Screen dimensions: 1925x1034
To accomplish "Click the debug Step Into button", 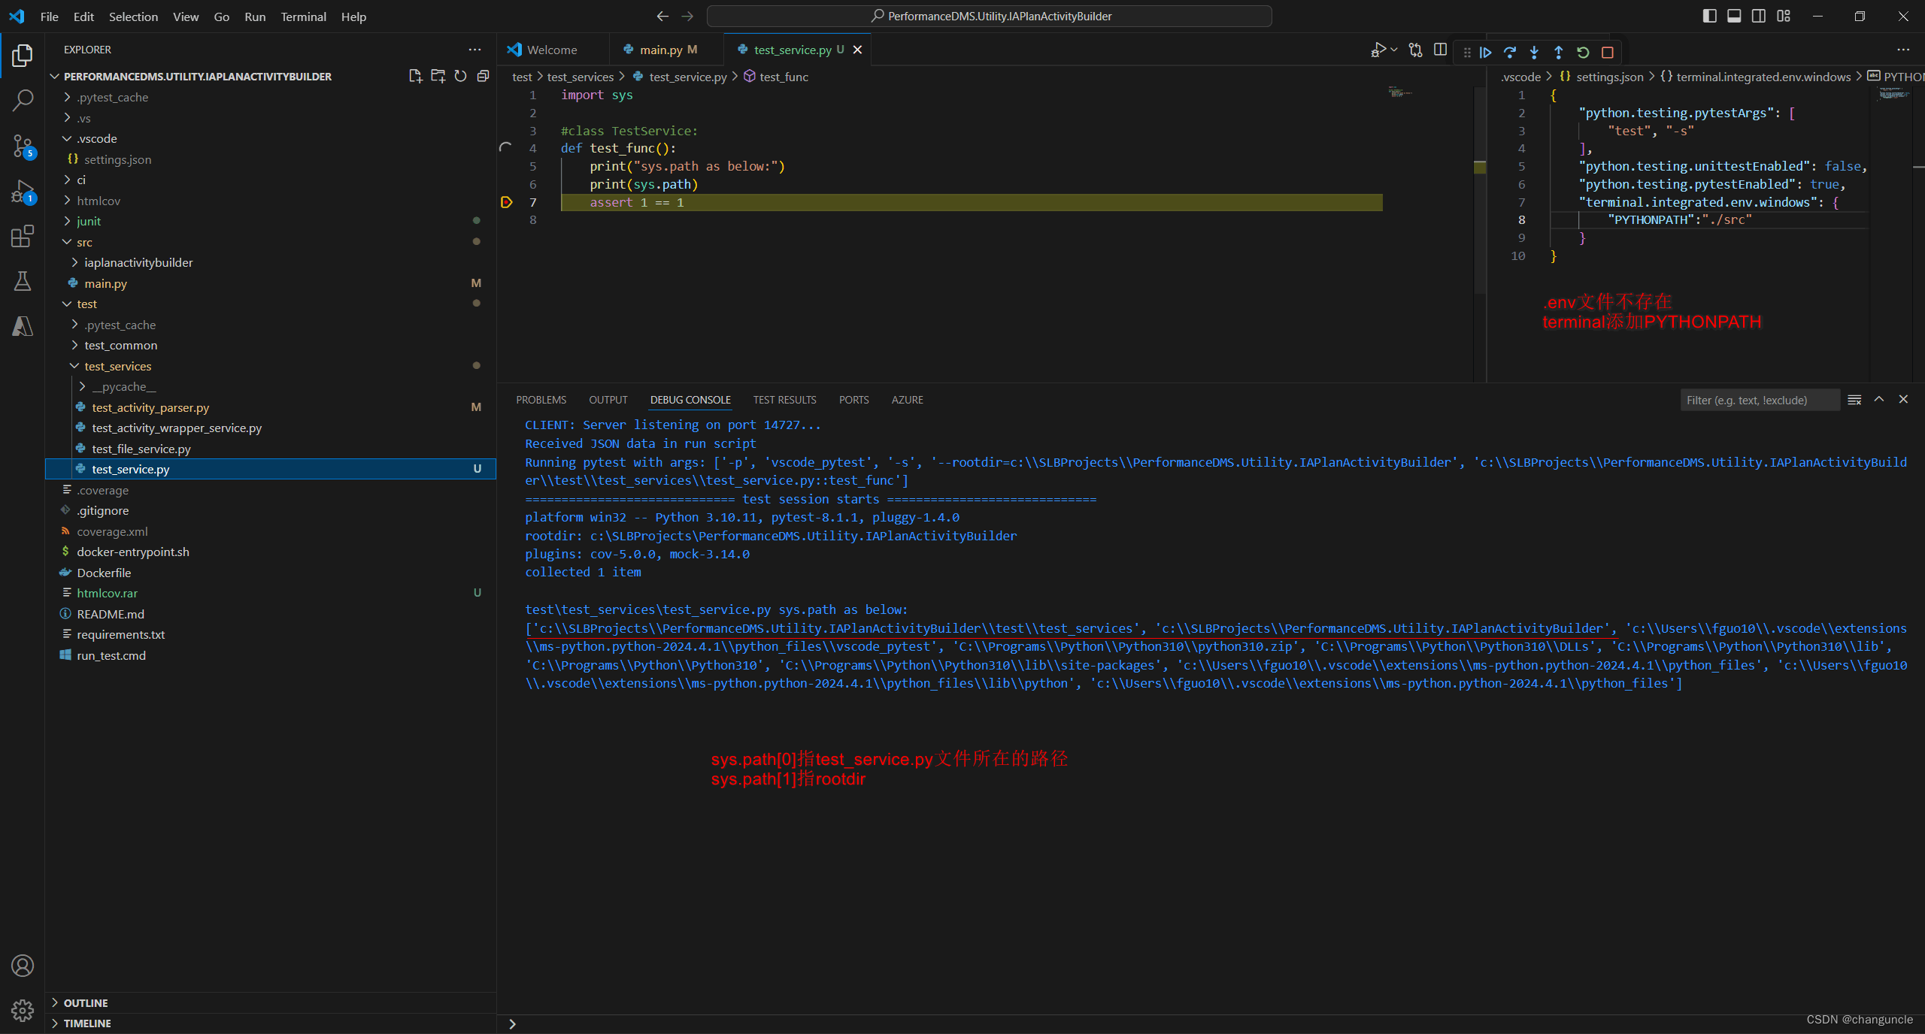I will 1534,52.
